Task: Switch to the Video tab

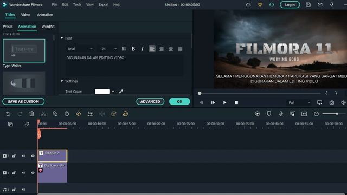Action: pyautogui.click(x=25, y=15)
